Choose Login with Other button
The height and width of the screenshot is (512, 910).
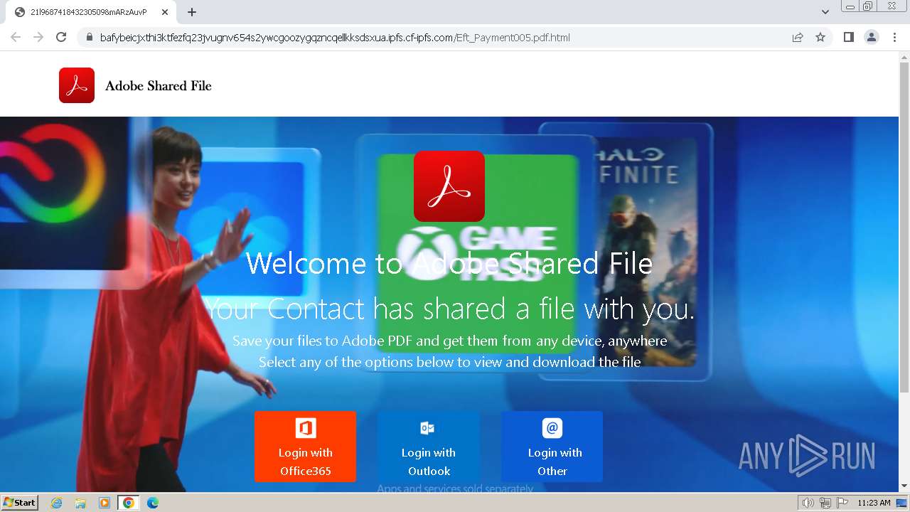[x=552, y=447]
